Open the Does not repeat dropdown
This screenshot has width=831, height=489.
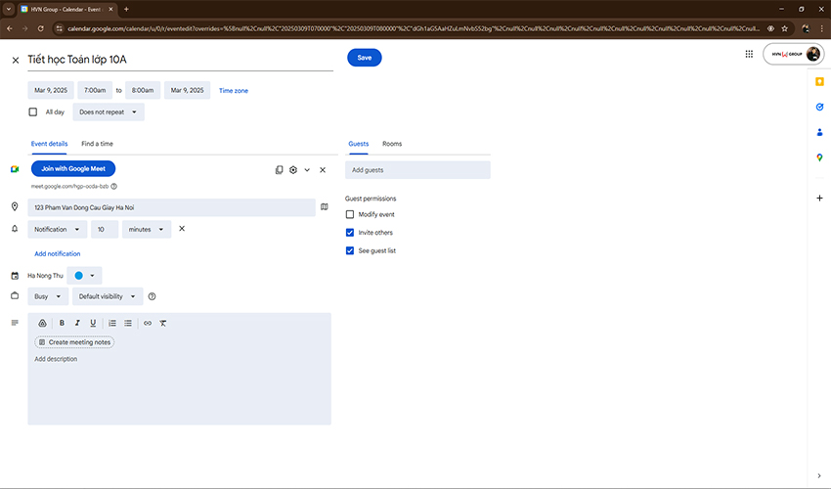pyautogui.click(x=109, y=111)
